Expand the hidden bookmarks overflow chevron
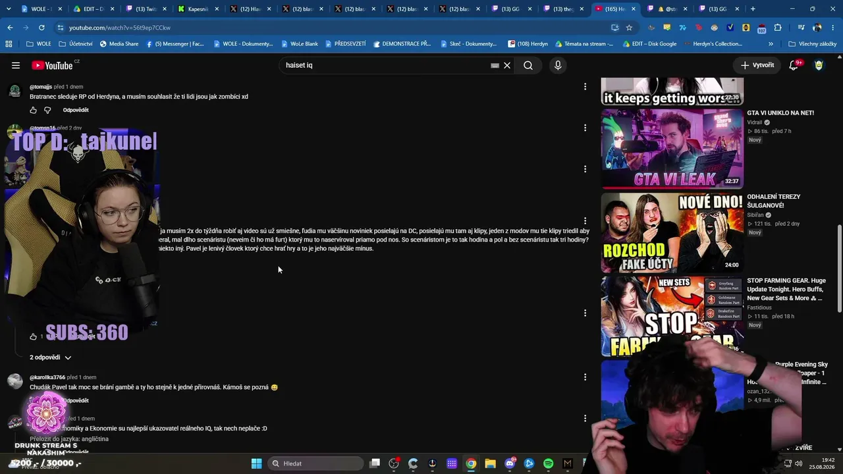Viewport: 843px width, 474px height. coord(771,44)
